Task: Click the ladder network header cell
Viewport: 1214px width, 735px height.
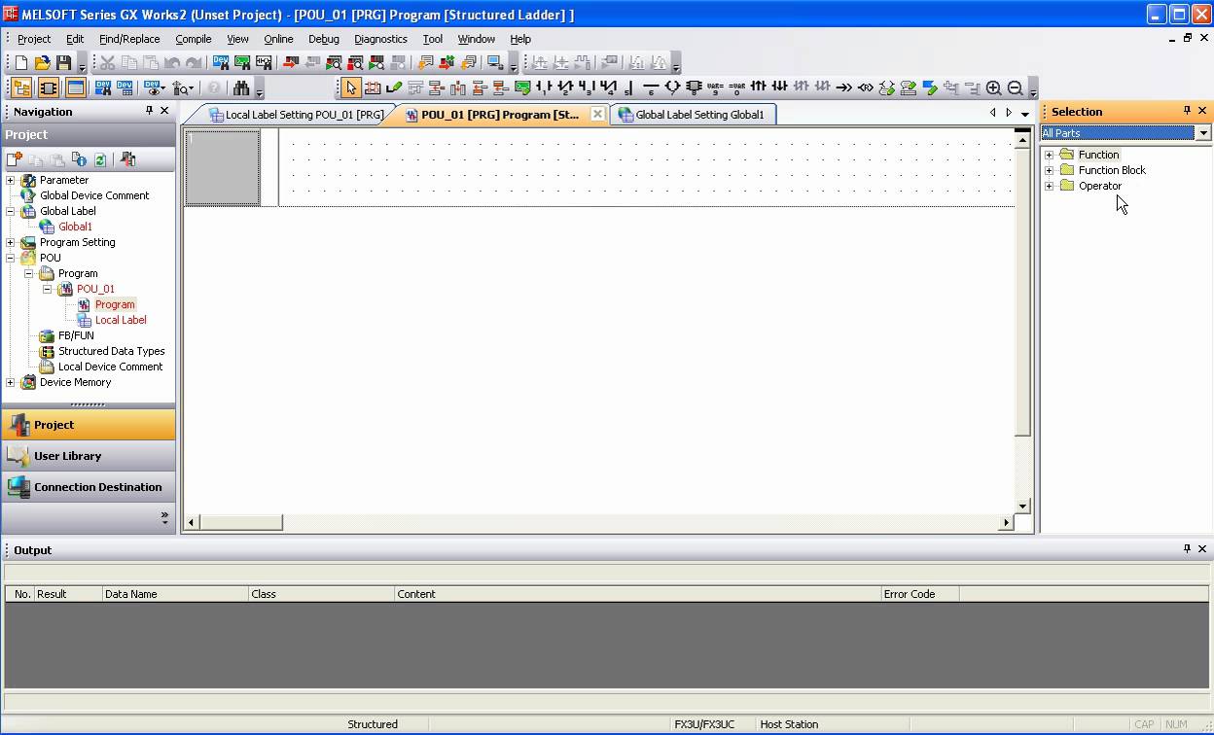Action: point(223,168)
